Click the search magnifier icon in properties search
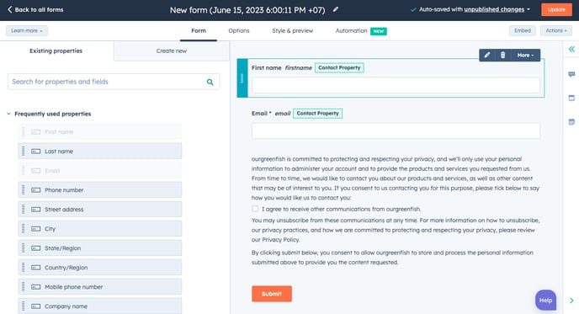 point(210,82)
